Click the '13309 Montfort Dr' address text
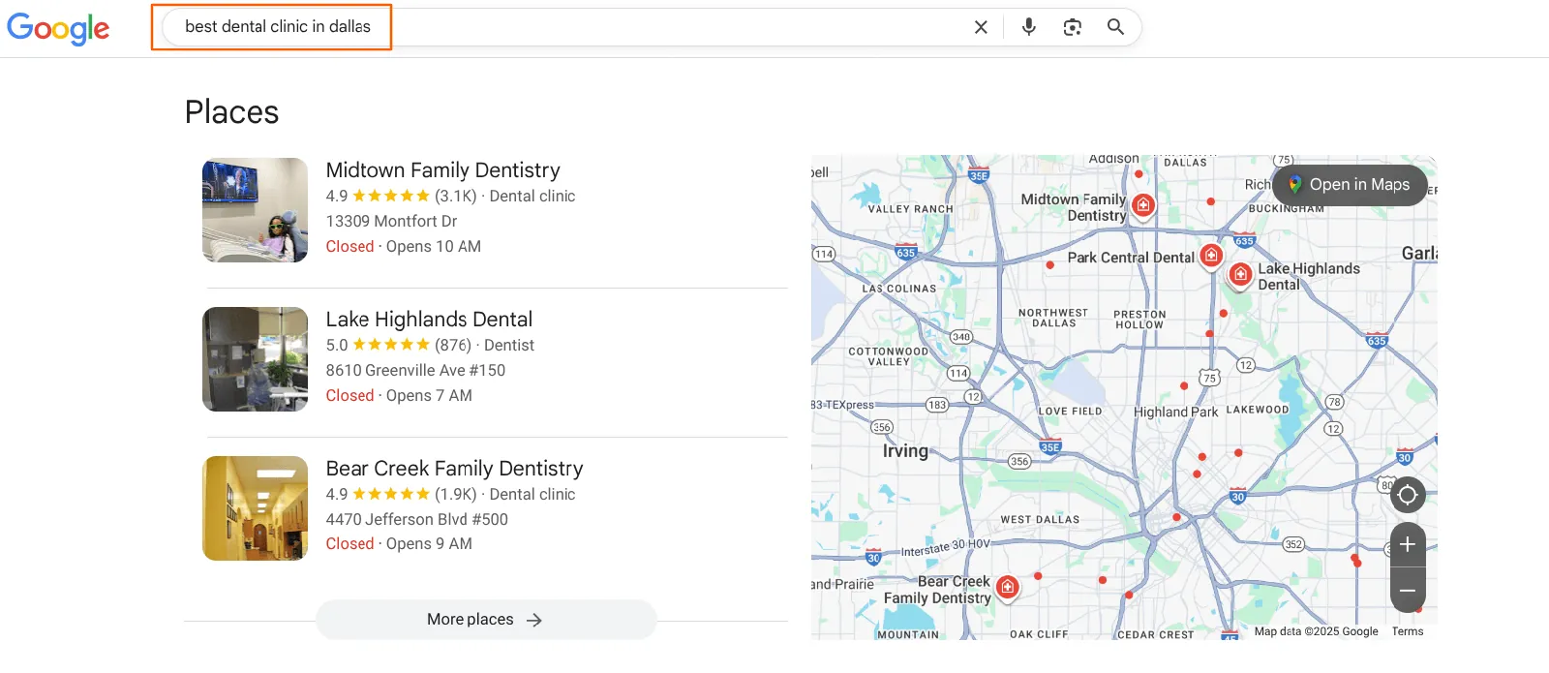 pos(391,221)
